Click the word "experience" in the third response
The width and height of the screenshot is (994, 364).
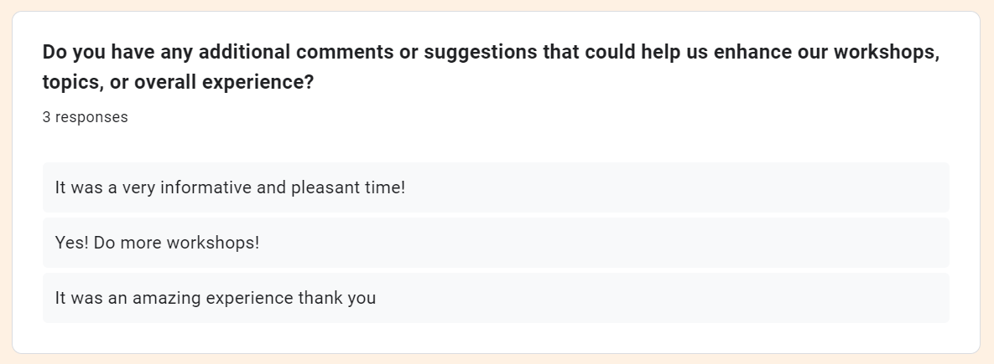250,299
